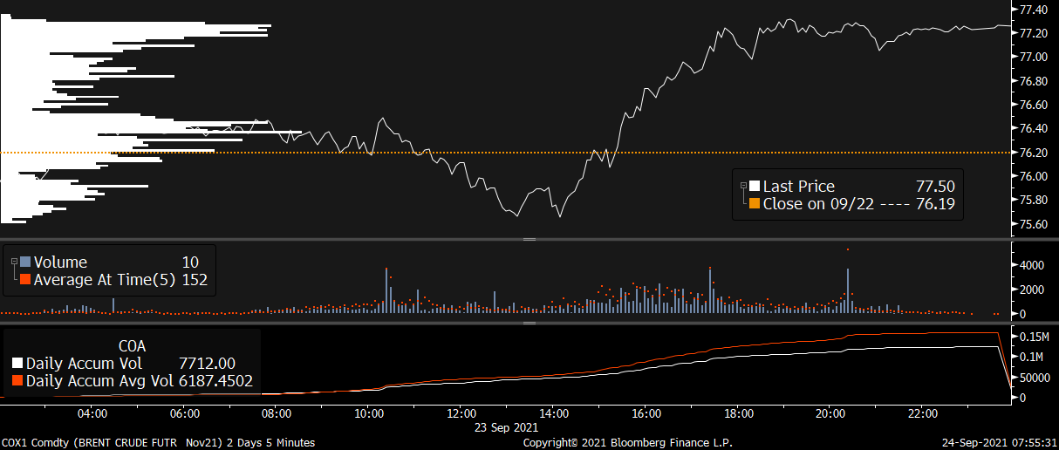Click the 04:00 time axis label
Viewport: 1059px width, 450px height.
[92, 413]
